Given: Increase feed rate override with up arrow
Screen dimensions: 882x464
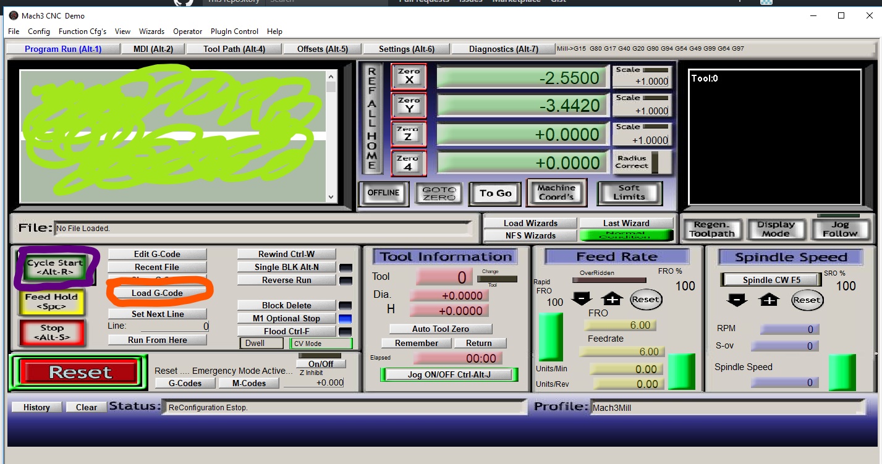Looking at the screenshot, I should 613,299.
